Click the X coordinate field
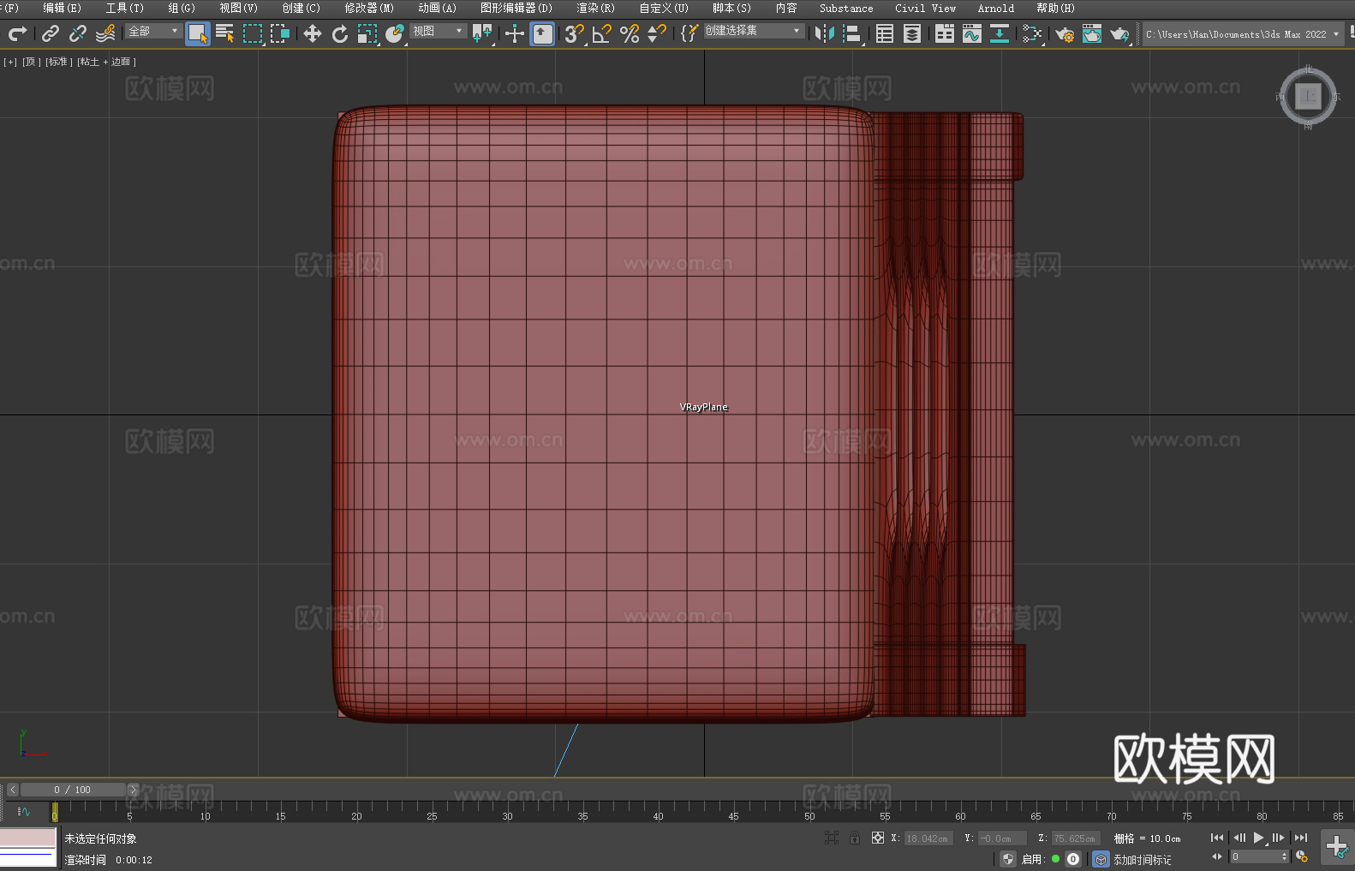The image size is (1355, 871). click(928, 838)
